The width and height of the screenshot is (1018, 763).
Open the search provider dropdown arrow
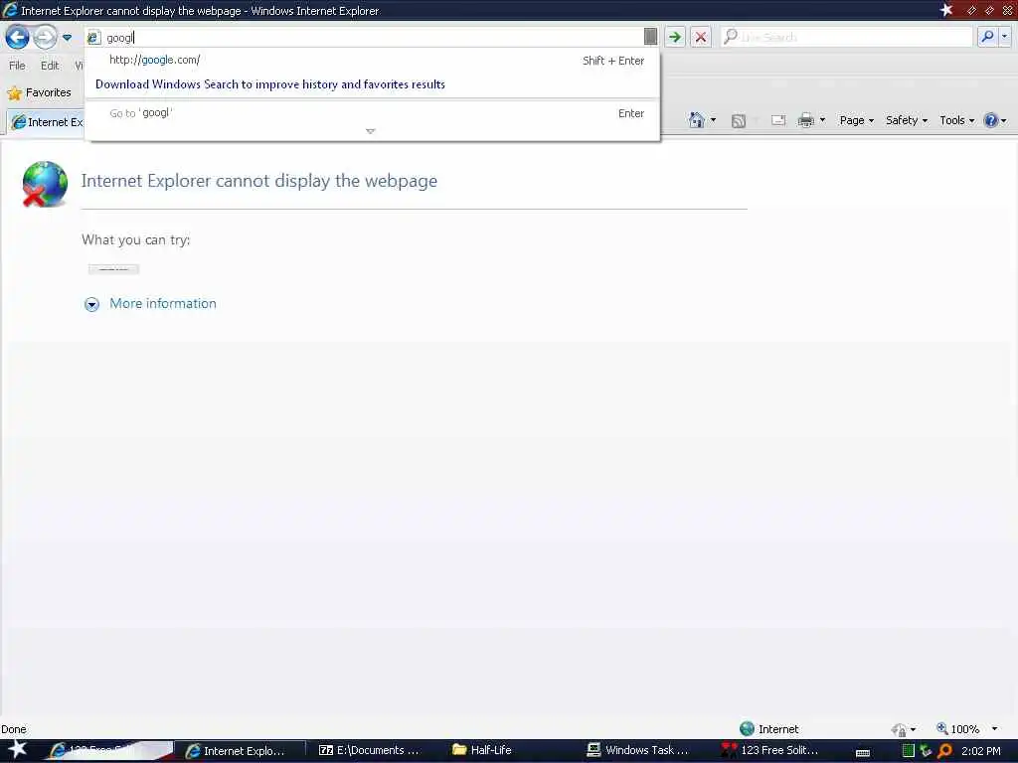coord(1004,37)
